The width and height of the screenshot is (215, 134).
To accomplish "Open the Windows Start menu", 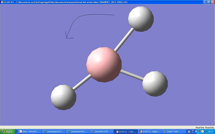I will (x=8, y=132).
